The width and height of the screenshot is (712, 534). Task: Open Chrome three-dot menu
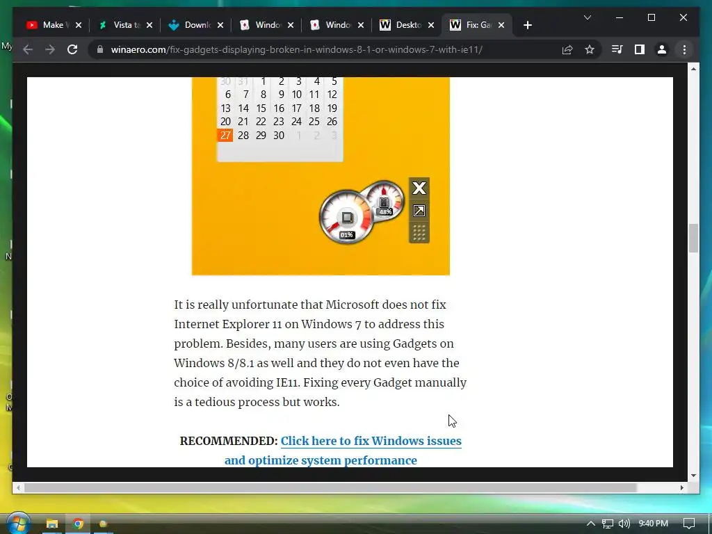pos(684,49)
